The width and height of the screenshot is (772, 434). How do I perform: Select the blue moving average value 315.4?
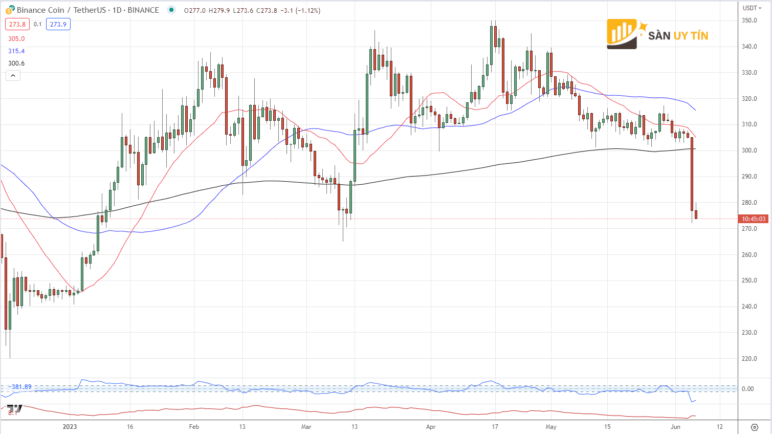coord(16,51)
